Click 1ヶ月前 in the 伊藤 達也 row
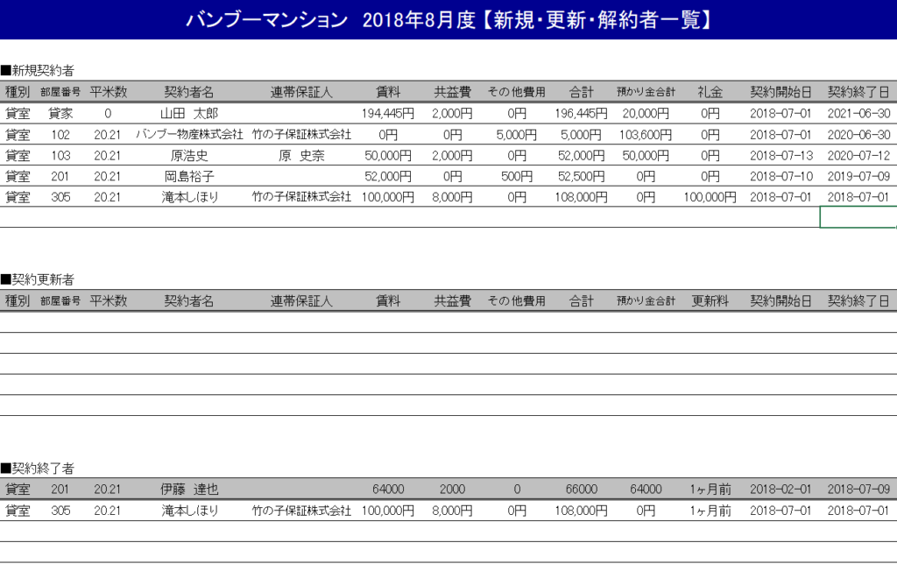Screen dimensions: 897x564 click(x=710, y=489)
